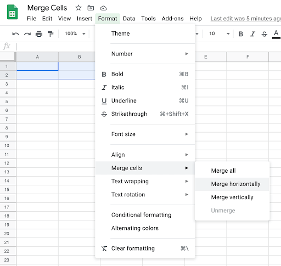
Task: Click cell B2
Action: point(77,75)
